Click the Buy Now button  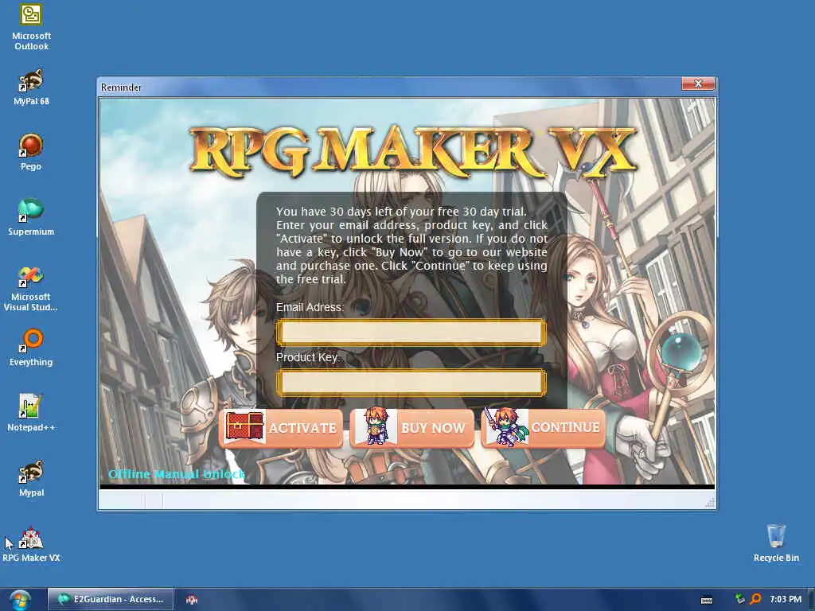pos(412,428)
